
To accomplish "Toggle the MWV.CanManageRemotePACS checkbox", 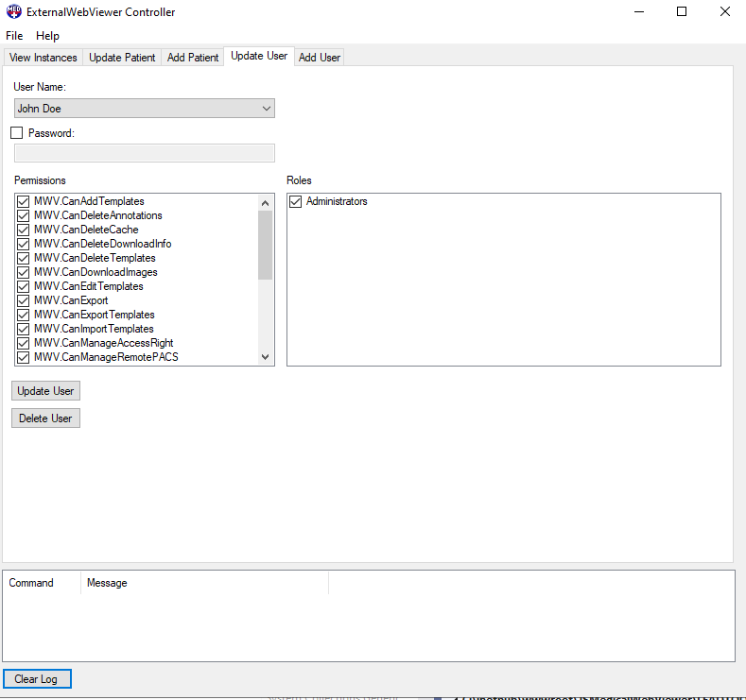I will tap(24, 357).
